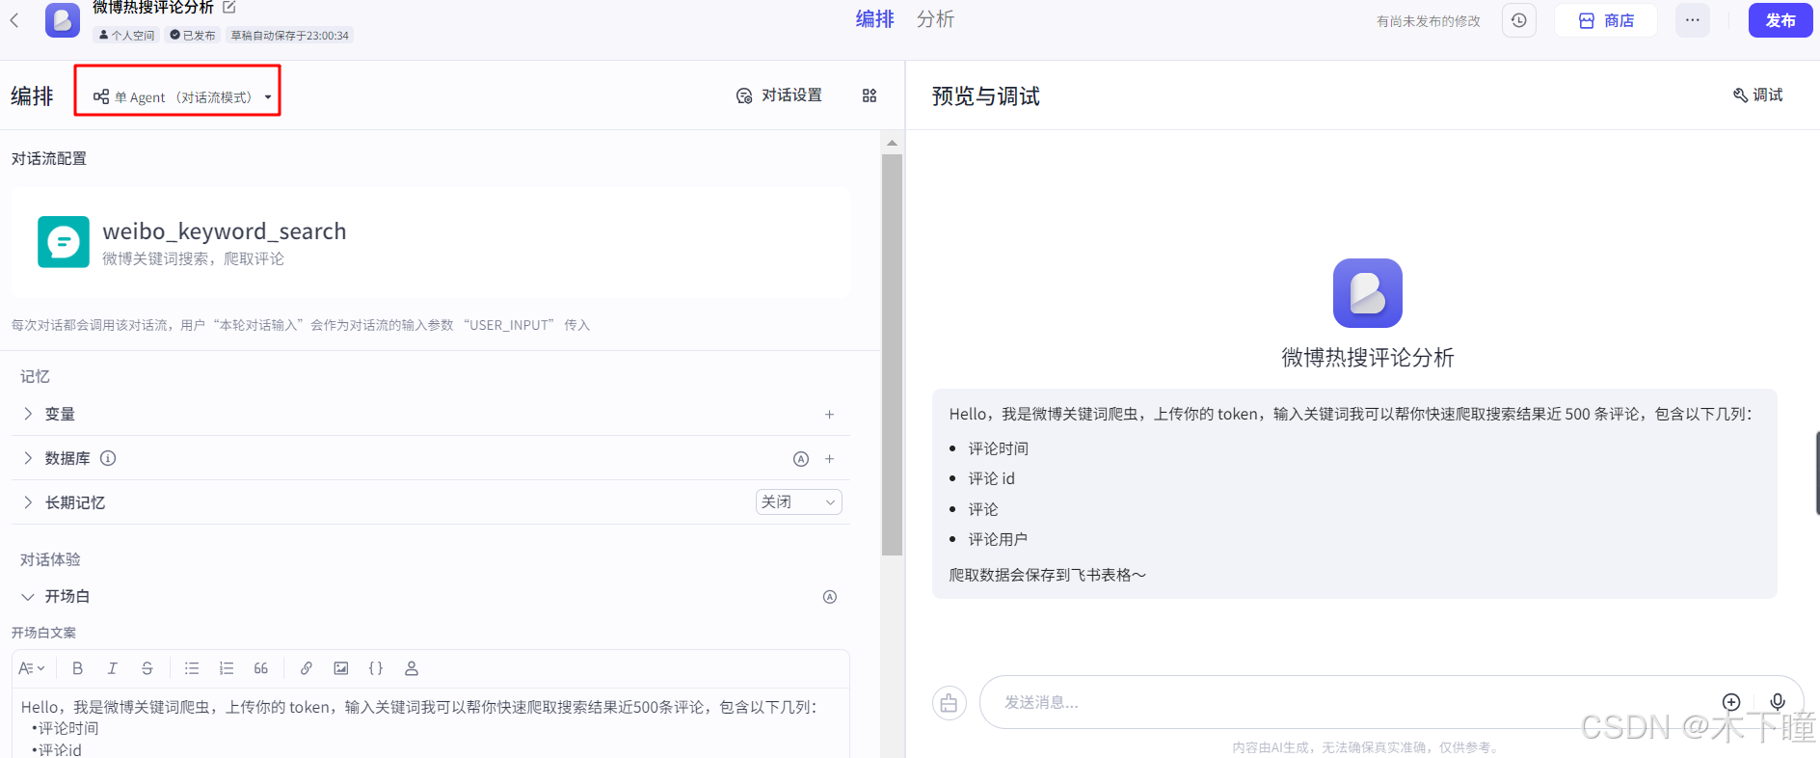Expand the 长期记忆 section

[28, 502]
